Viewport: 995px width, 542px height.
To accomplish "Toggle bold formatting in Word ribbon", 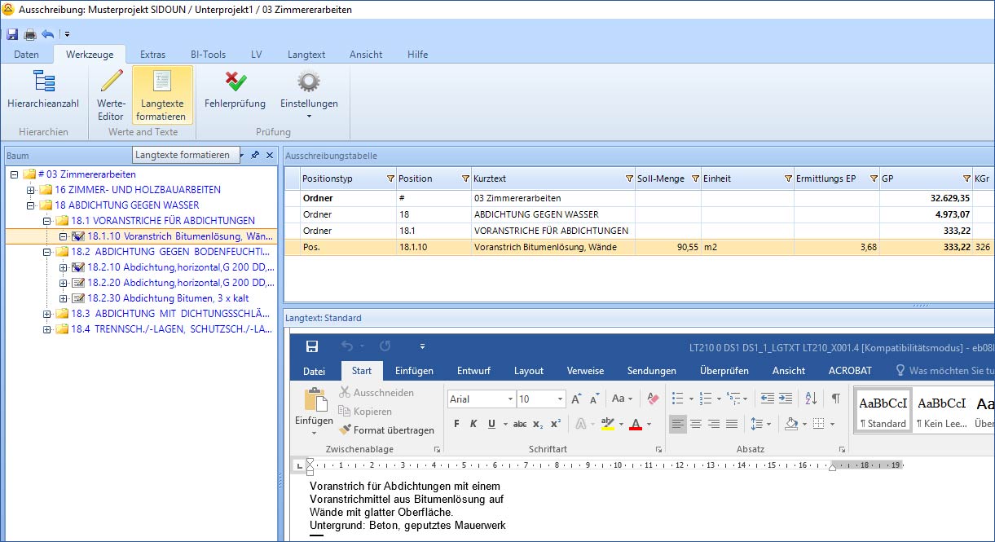I will [456, 424].
